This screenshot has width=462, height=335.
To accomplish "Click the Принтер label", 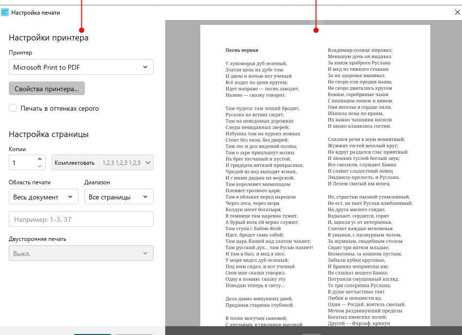I will pyautogui.click(x=20, y=53).
